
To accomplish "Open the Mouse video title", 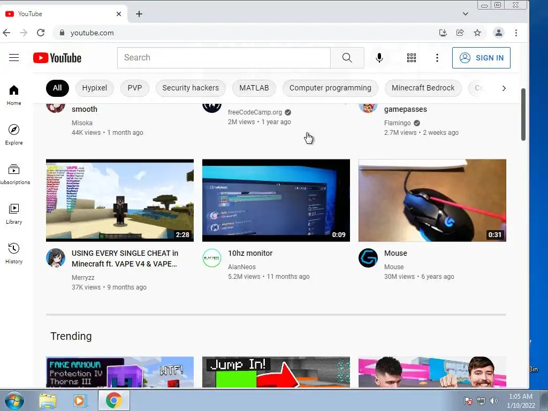I will pos(395,253).
